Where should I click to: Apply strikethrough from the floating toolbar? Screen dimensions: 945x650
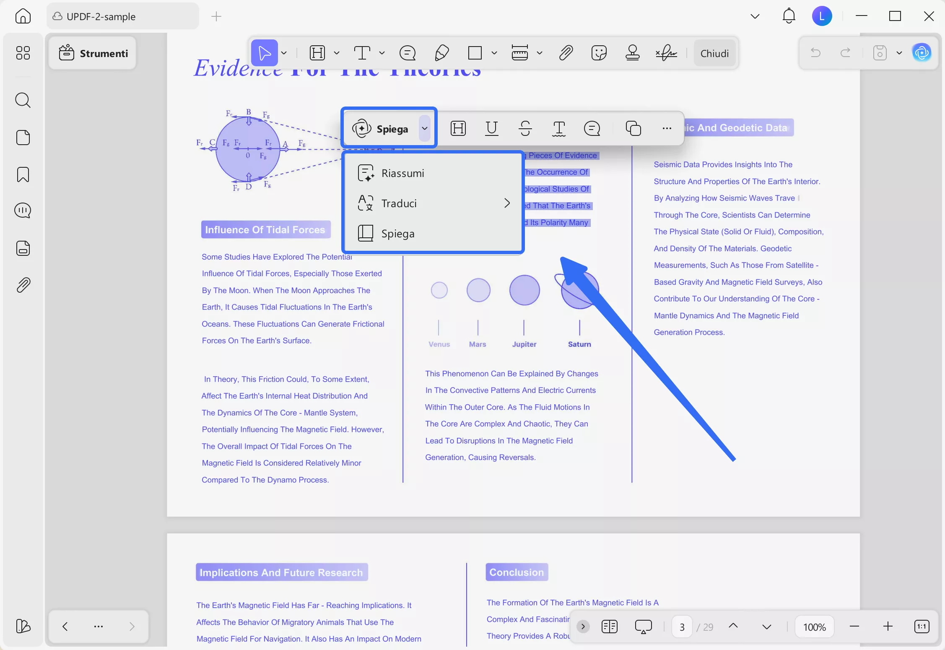pos(525,128)
